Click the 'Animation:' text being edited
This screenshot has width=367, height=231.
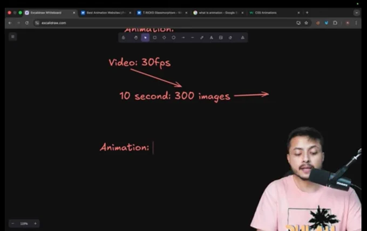[x=125, y=148]
